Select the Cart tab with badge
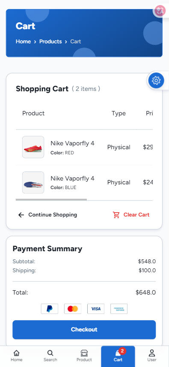The height and width of the screenshot is (367, 169). pos(118,356)
